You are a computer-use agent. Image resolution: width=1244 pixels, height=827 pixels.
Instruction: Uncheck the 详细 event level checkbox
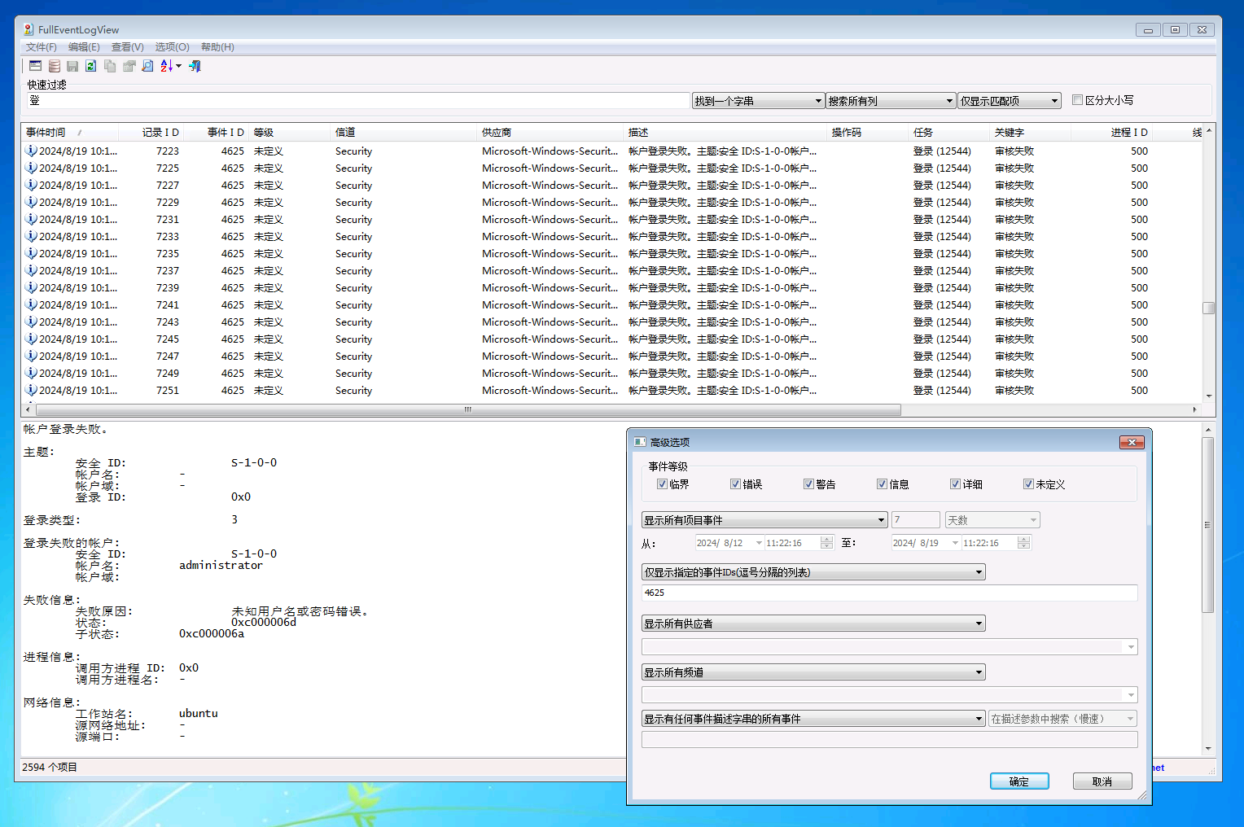(x=955, y=484)
